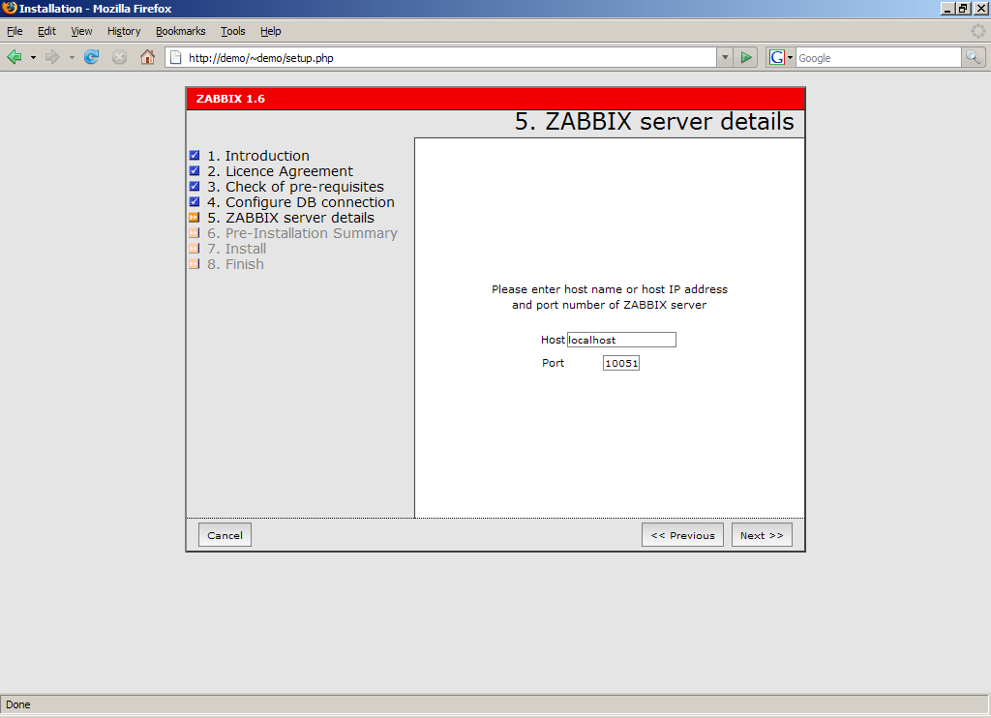Viewport: 991px width, 718px height.
Task: Click the green Back arrow button
Action: pyautogui.click(x=14, y=57)
